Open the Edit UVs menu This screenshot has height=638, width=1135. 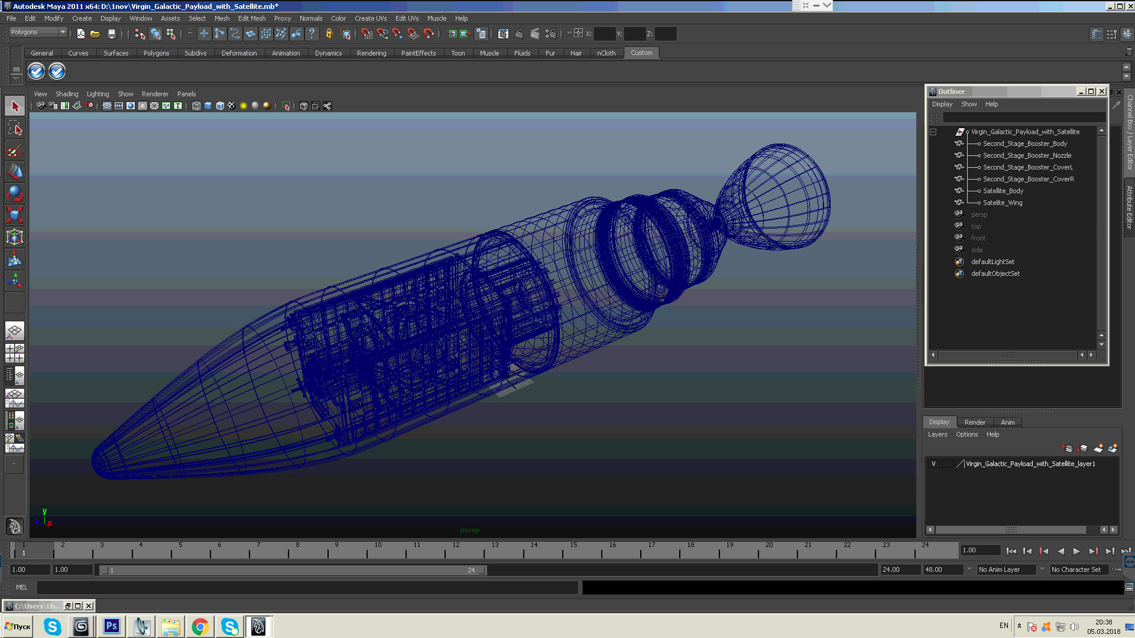point(407,18)
